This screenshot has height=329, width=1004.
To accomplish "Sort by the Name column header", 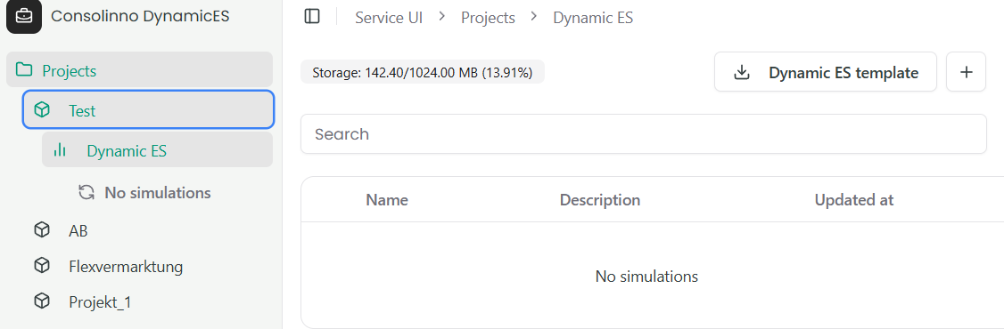I will [x=387, y=200].
